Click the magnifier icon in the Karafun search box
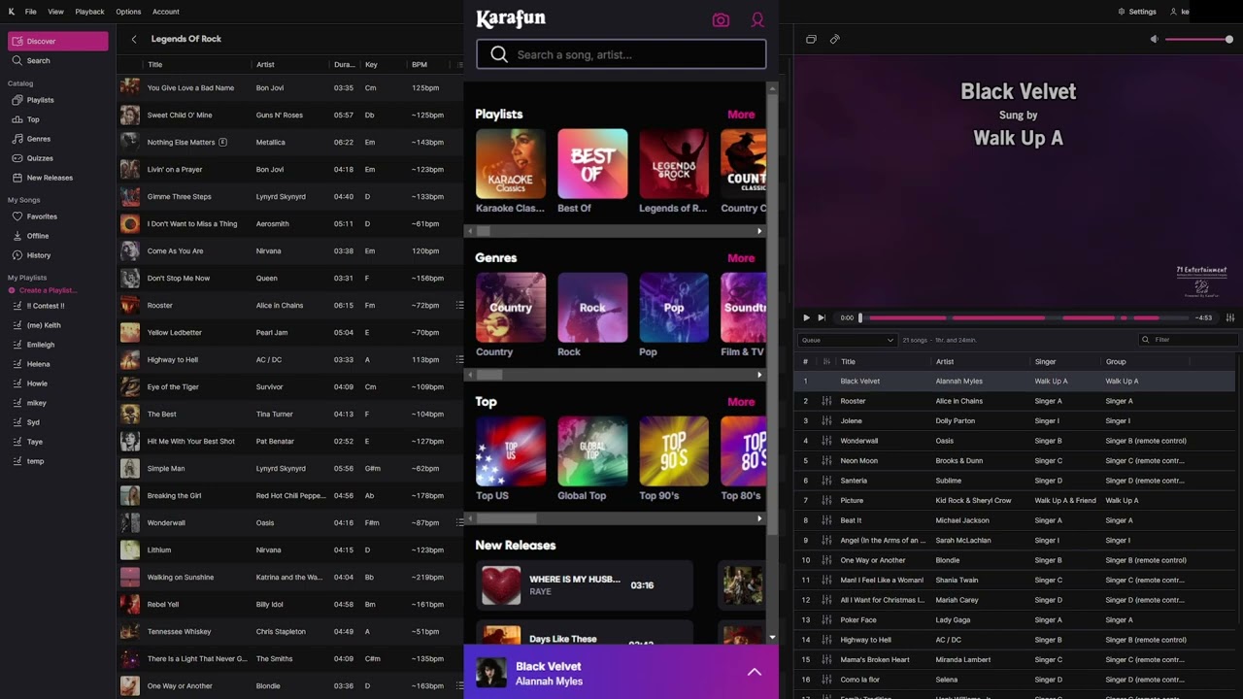This screenshot has height=699, width=1243. click(499, 54)
